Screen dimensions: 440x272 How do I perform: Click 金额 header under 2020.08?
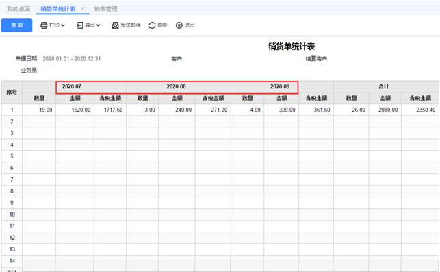coord(177,98)
